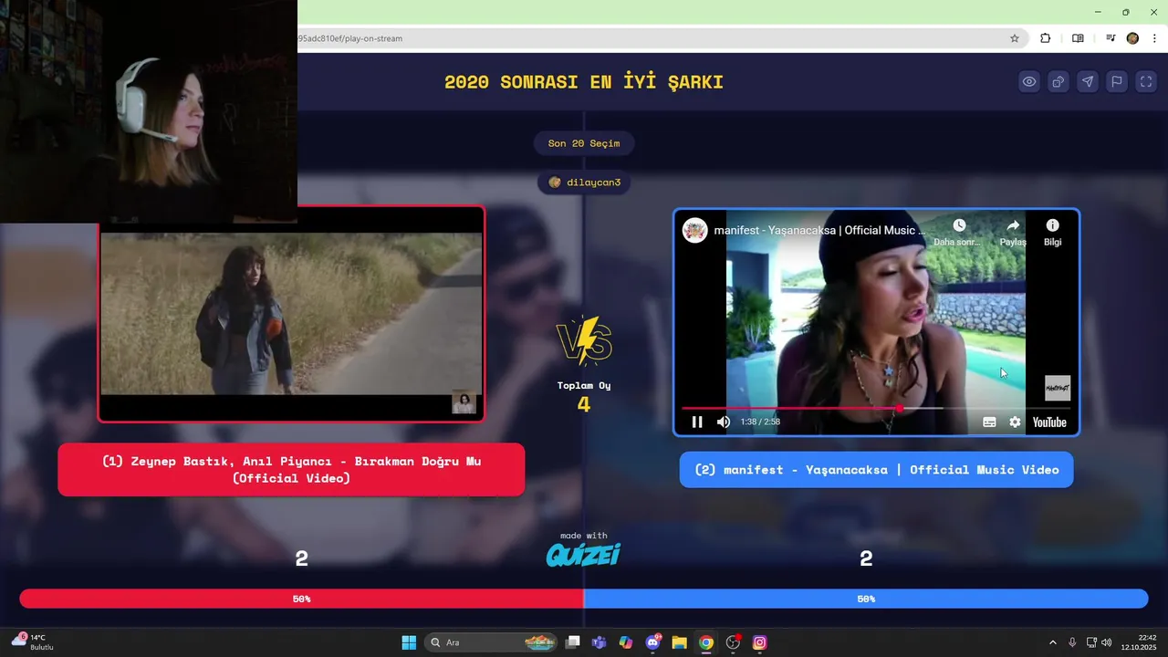Open Task View on the taskbar
The height and width of the screenshot is (657, 1168).
(573, 642)
